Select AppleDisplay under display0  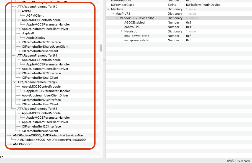point(36,38)
